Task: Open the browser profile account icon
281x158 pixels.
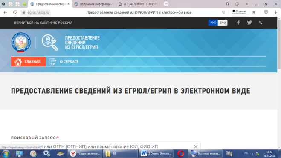Action: click(227, 4)
